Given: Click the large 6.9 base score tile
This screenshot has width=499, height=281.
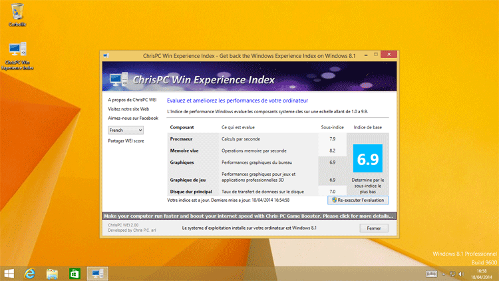Looking at the screenshot, I should pyautogui.click(x=367, y=158).
